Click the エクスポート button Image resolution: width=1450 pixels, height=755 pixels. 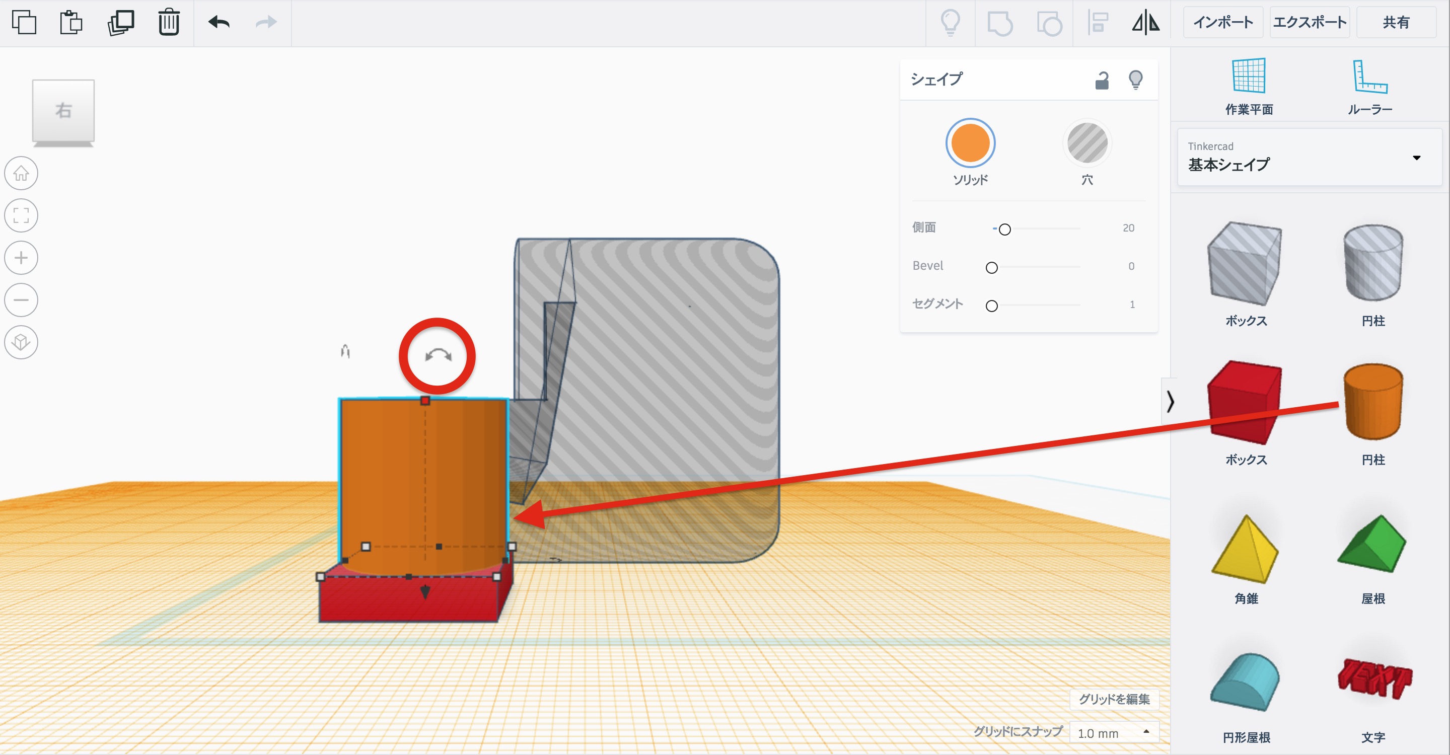click(x=1309, y=23)
